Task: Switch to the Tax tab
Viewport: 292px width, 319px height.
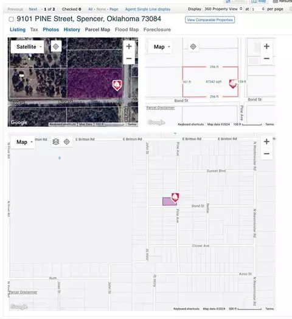Action: (34, 30)
